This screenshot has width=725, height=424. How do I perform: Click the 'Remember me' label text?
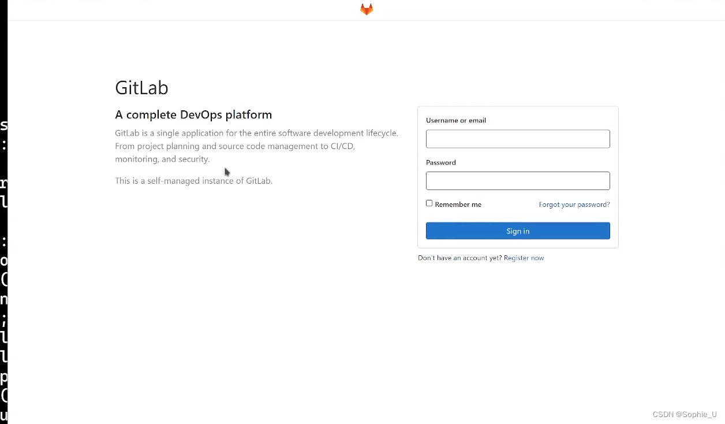[x=458, y=204]
